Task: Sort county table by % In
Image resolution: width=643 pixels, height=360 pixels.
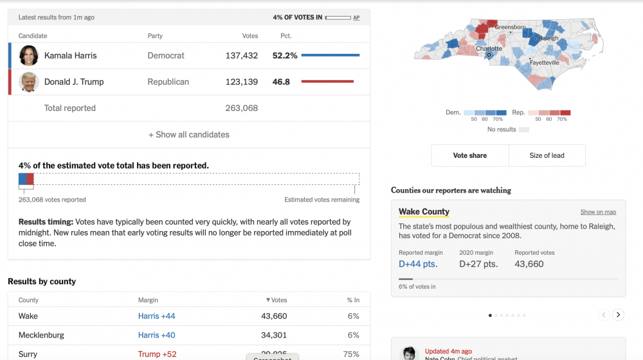Action: tap(353, 300)
